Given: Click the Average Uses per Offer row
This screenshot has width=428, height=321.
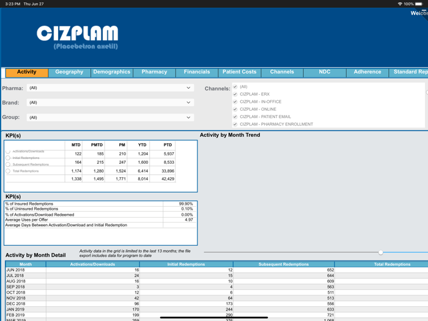Looking at the screenshot, I should tap(100, 220).
